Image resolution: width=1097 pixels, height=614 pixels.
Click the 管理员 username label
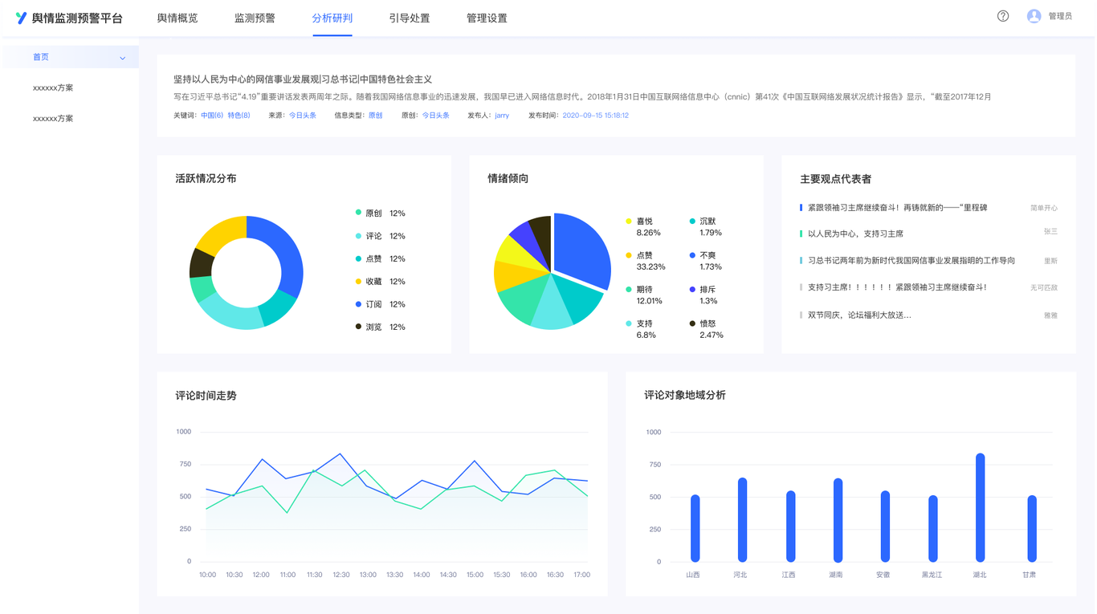1060,16
